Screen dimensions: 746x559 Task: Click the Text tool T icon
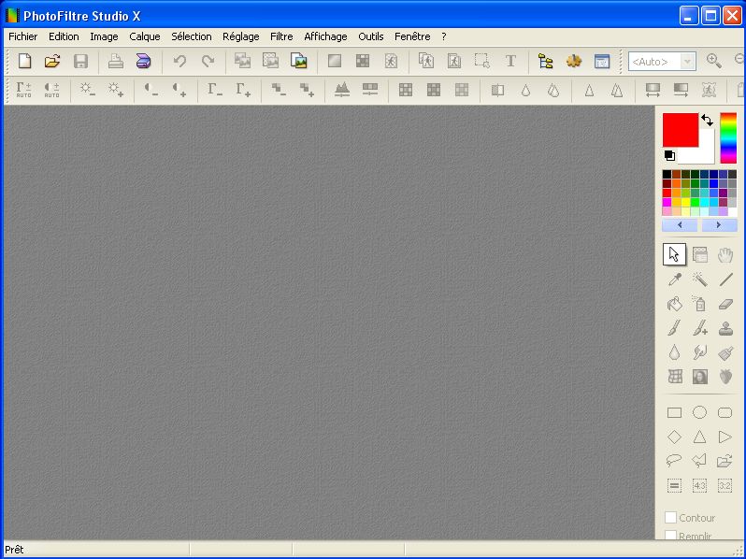(x=510, y=61)
